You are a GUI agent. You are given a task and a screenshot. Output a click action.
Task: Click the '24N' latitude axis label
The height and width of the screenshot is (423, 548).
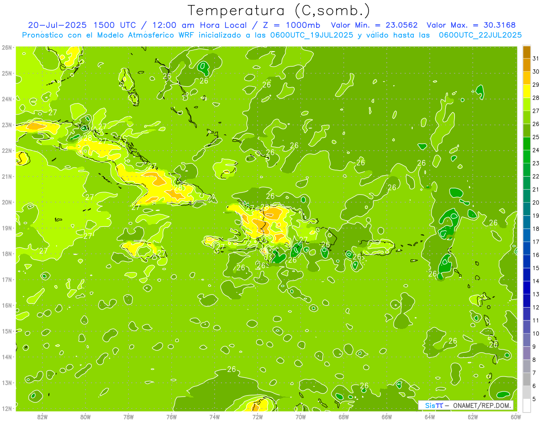tap(6, 99)
